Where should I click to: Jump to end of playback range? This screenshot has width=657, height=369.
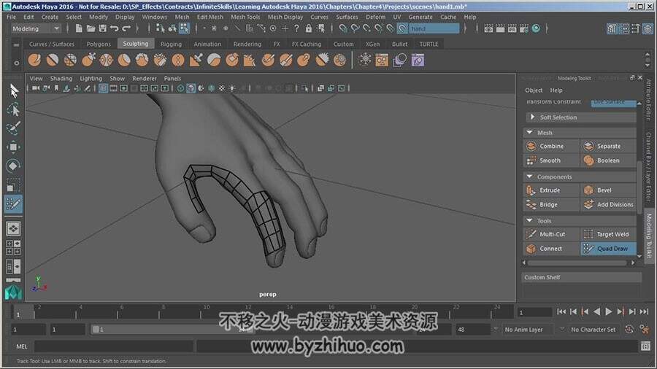(x=644, y=311)
